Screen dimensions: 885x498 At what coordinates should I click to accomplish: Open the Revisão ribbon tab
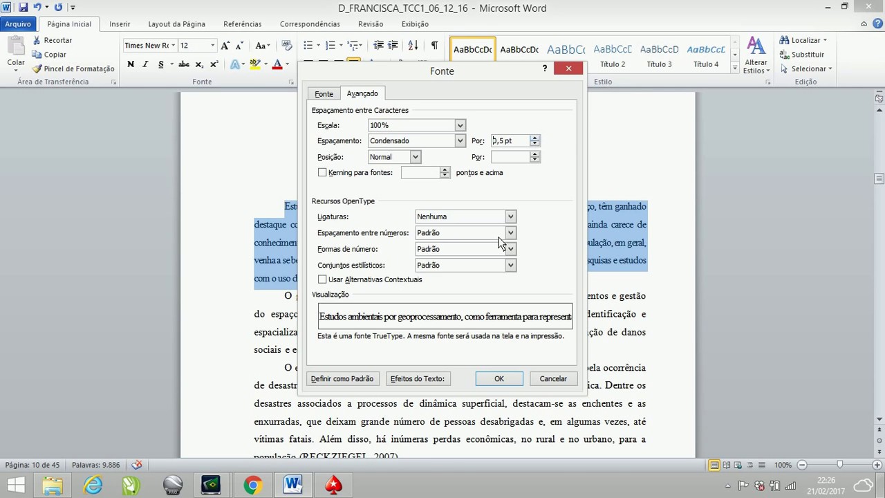tap(371, 24)
